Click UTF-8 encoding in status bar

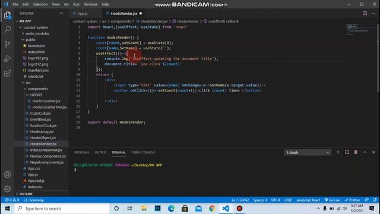click(275, 200)
